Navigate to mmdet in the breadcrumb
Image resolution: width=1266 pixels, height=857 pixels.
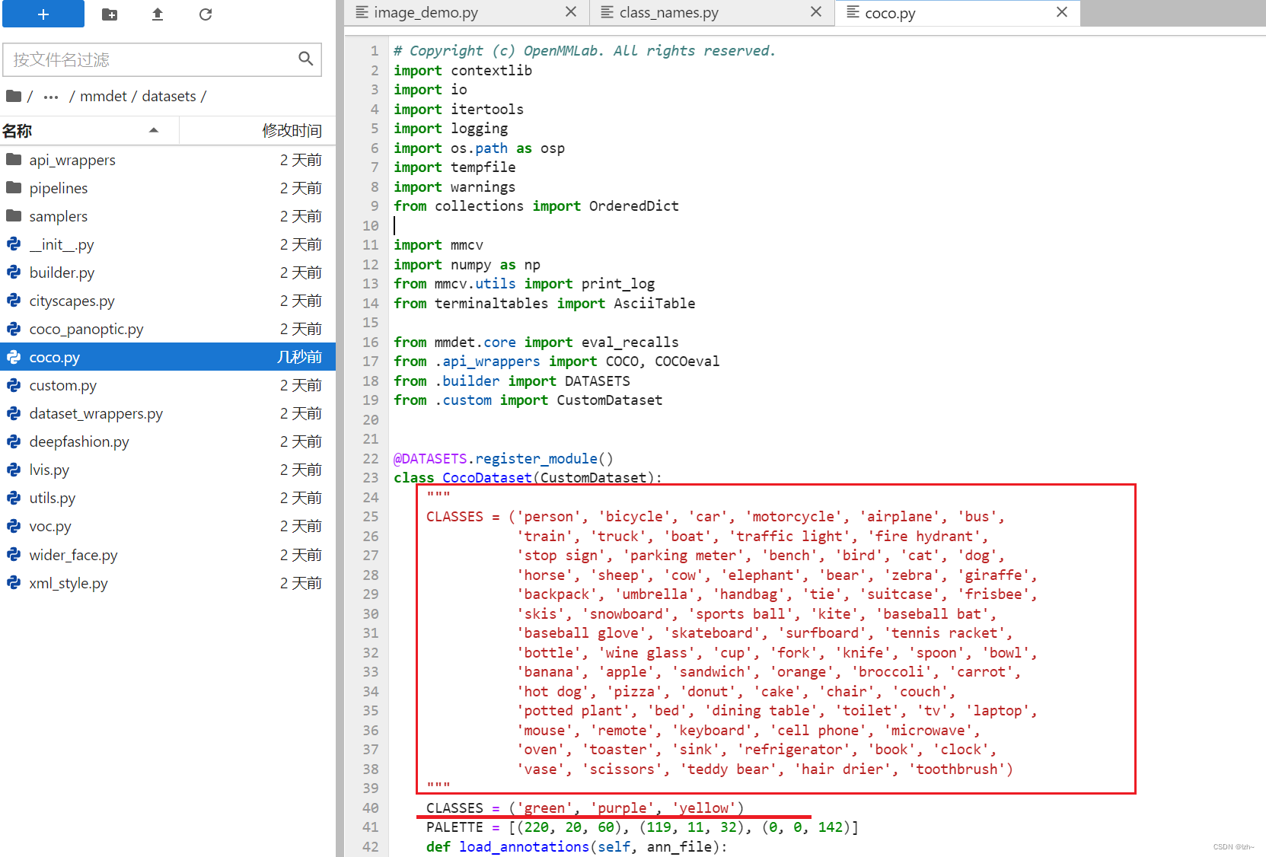tap(104, 96)
